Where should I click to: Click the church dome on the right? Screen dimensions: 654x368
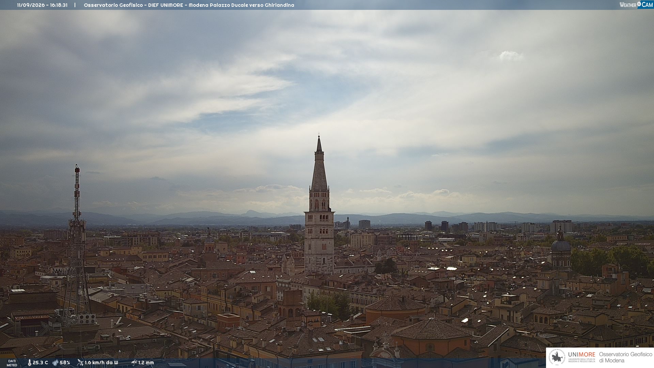coord(561,245)
